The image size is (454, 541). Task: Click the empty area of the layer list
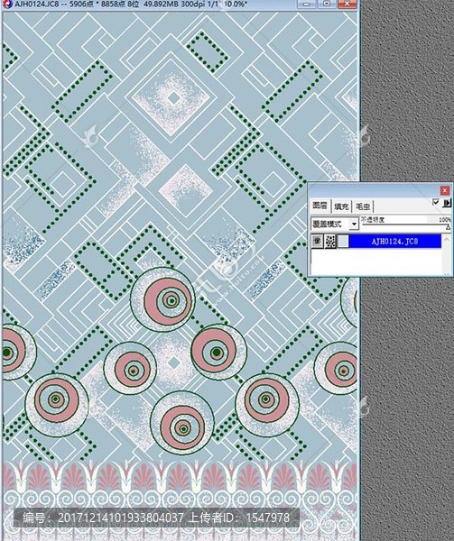point(376,261)
